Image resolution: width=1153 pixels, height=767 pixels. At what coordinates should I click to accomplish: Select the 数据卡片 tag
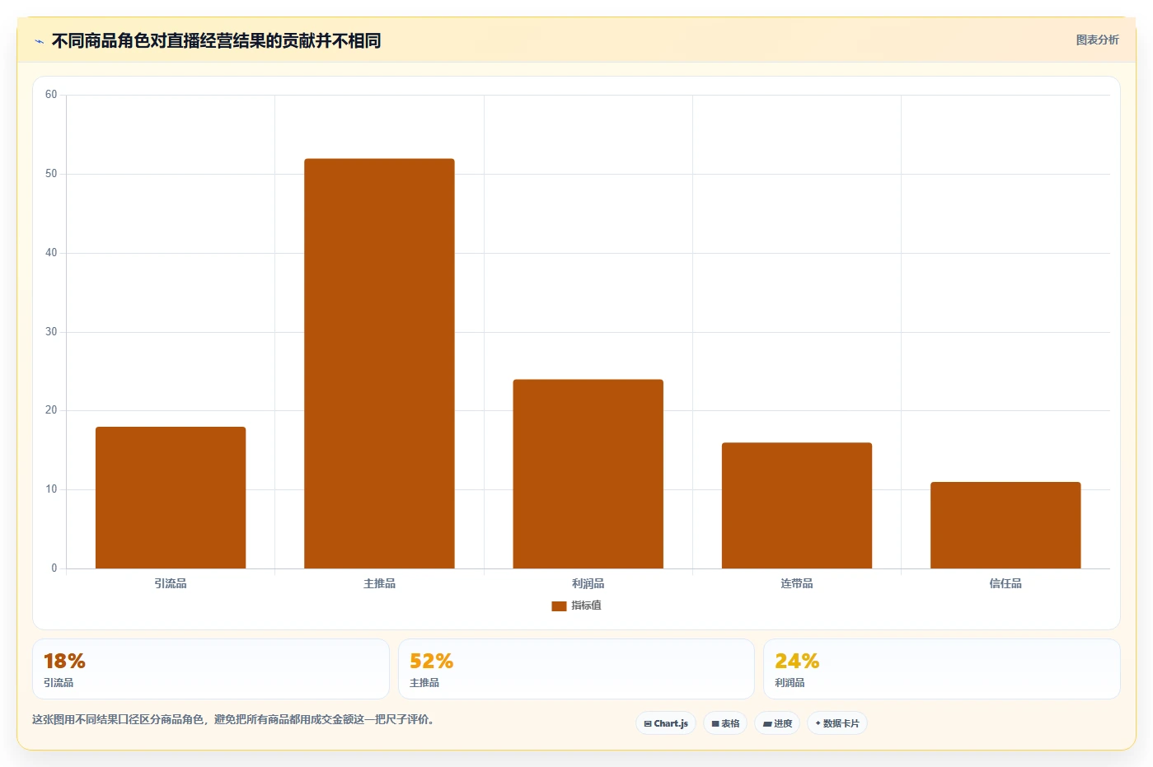coord(837,723)
